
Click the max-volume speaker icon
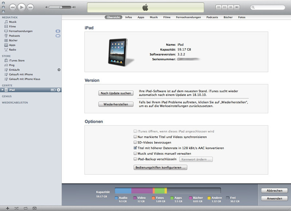point(74,7)
